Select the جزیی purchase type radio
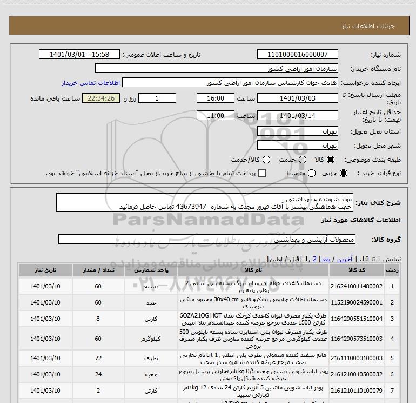This screenshot has height=403, width=416. [344, 173]
